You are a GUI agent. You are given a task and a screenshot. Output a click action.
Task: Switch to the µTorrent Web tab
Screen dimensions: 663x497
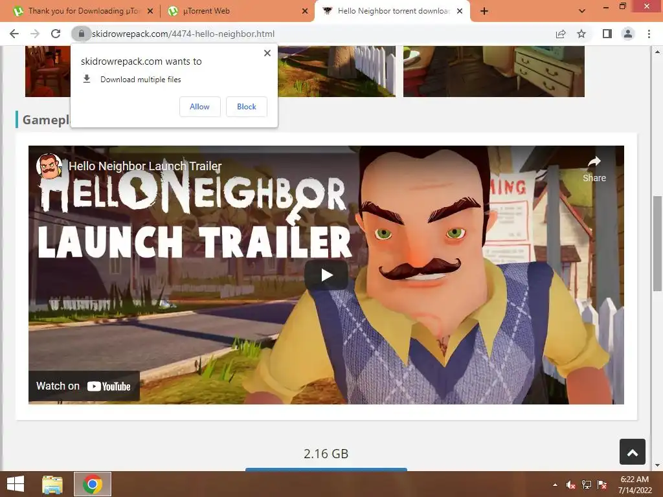[x=236, y=12]
